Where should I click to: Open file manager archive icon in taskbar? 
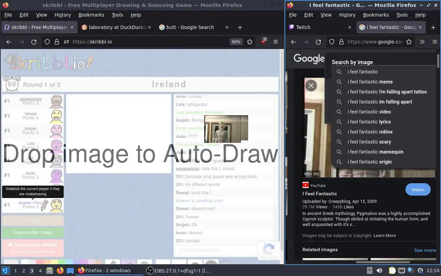pyautogui.click(x=49, y=270)
